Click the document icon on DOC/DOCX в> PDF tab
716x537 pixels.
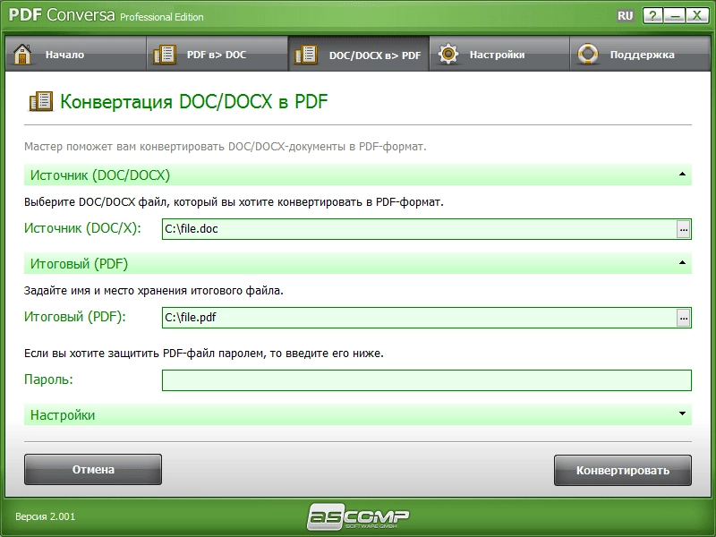(x=306, y=55)
